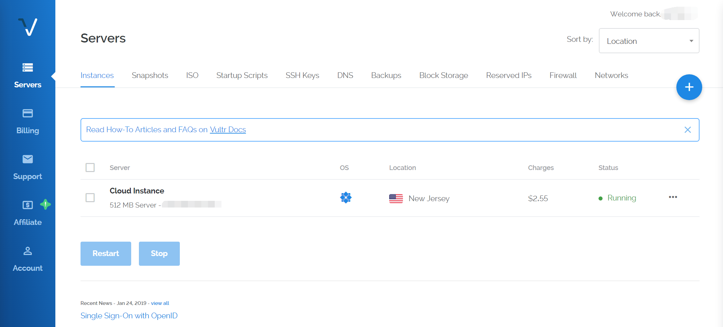Open Single Sign-On with OpenID article
The height and width of the screenshot is (327, 723).
pyautogui.click(x=129, y=316)
